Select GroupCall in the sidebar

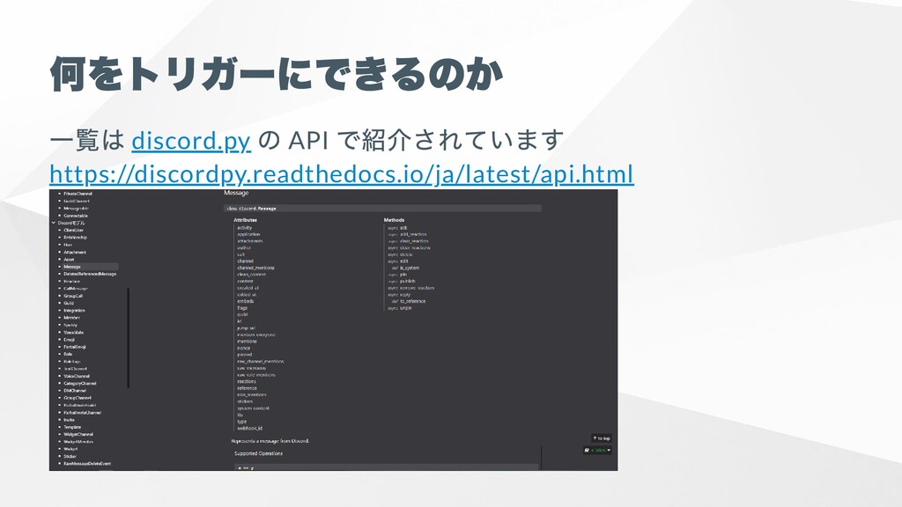(73, 296)
